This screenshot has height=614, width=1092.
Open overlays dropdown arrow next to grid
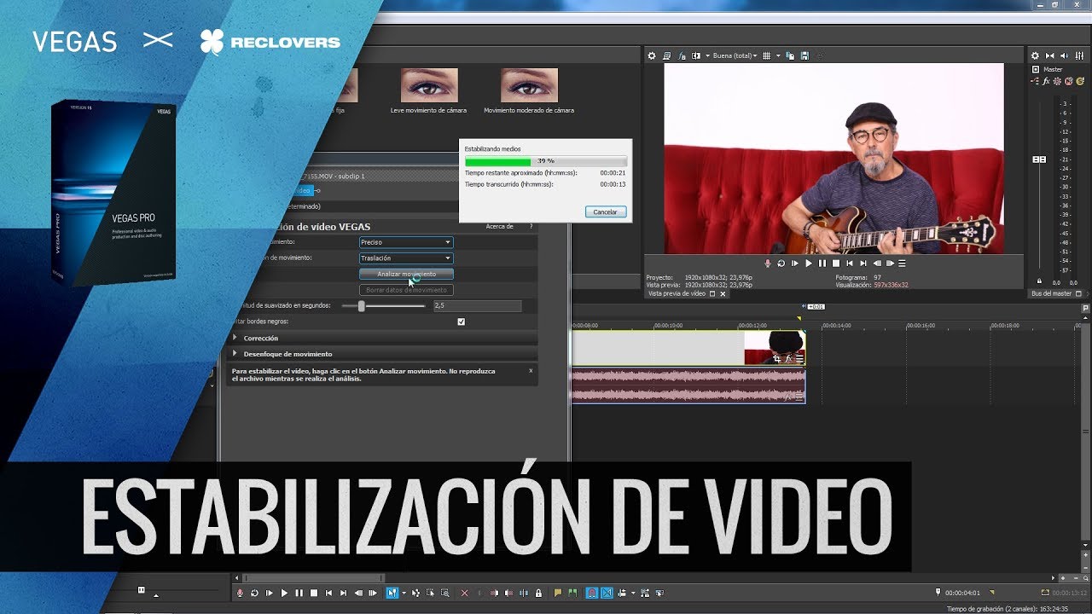[x=778, y=56]
